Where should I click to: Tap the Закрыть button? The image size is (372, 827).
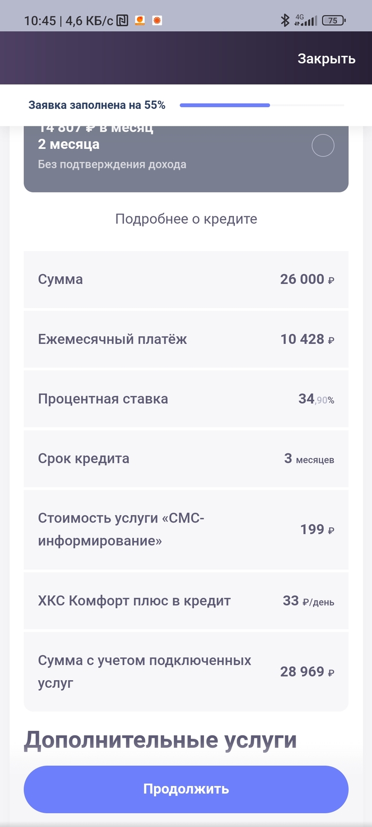(x=325, y=58)
